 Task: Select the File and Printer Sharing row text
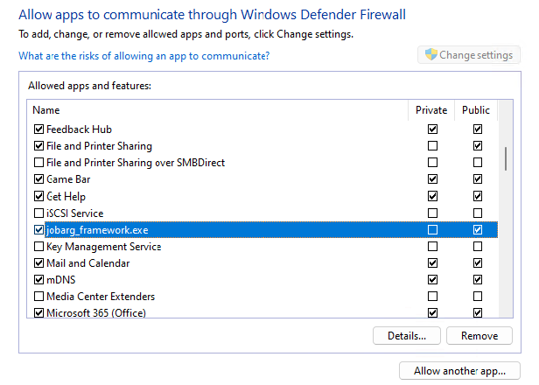point(99,146)
